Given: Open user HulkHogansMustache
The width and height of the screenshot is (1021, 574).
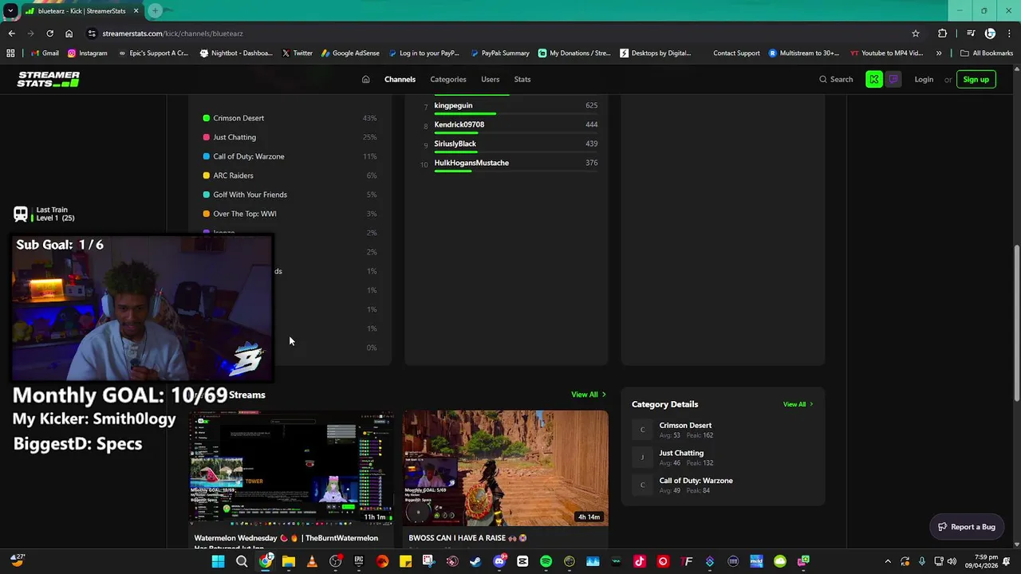Looking at the screenshot, I should click(471, 163).
